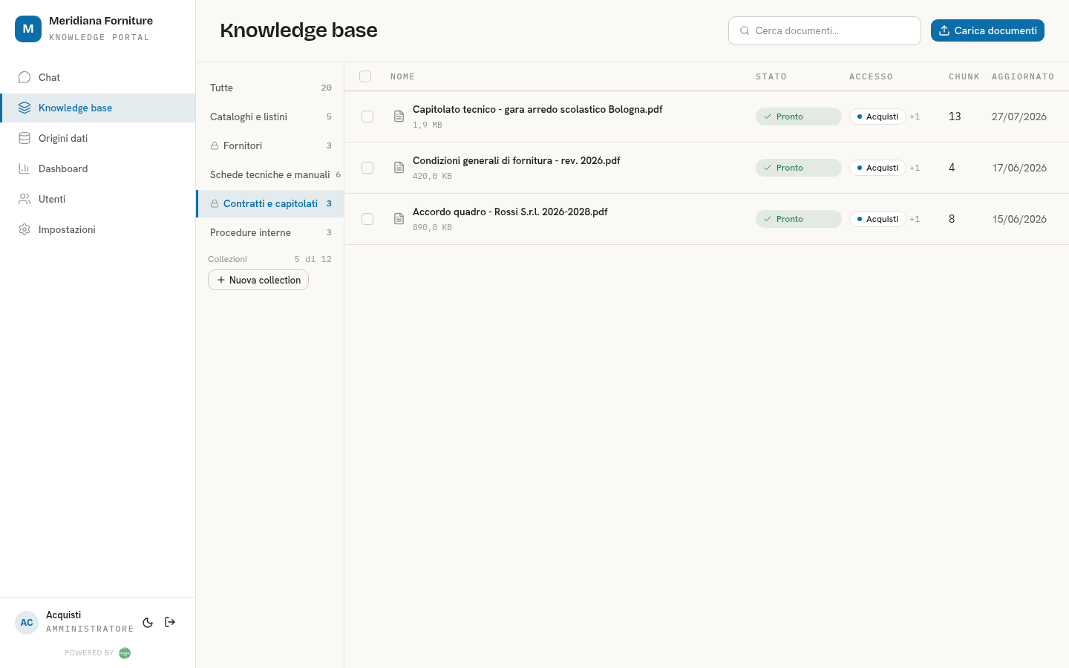This screenshot has height=668, width=1069.
Task: Open Condizioni generali di fornitura - rev. 2026.pdf
Action: (x=517, y=160)
